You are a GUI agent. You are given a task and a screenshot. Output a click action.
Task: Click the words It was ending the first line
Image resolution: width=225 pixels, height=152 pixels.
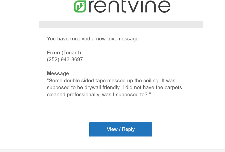coord(168,81)
